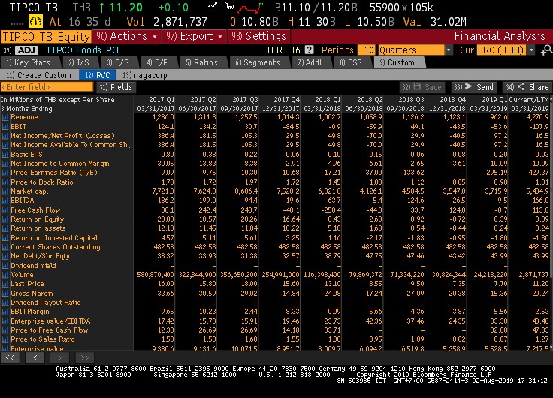553x398 pixels.
Task: Click the Enter field input box
Action: 47,87
